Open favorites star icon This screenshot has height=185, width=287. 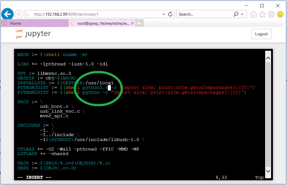(262, 14)
